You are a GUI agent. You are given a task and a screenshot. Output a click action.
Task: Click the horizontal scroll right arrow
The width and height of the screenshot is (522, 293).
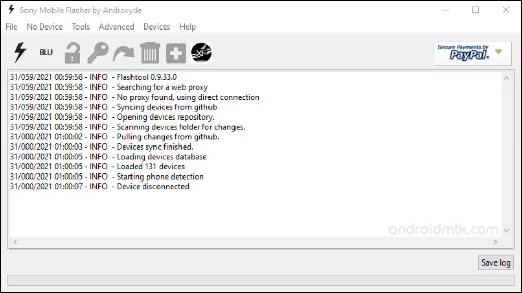tap(495, 242)
